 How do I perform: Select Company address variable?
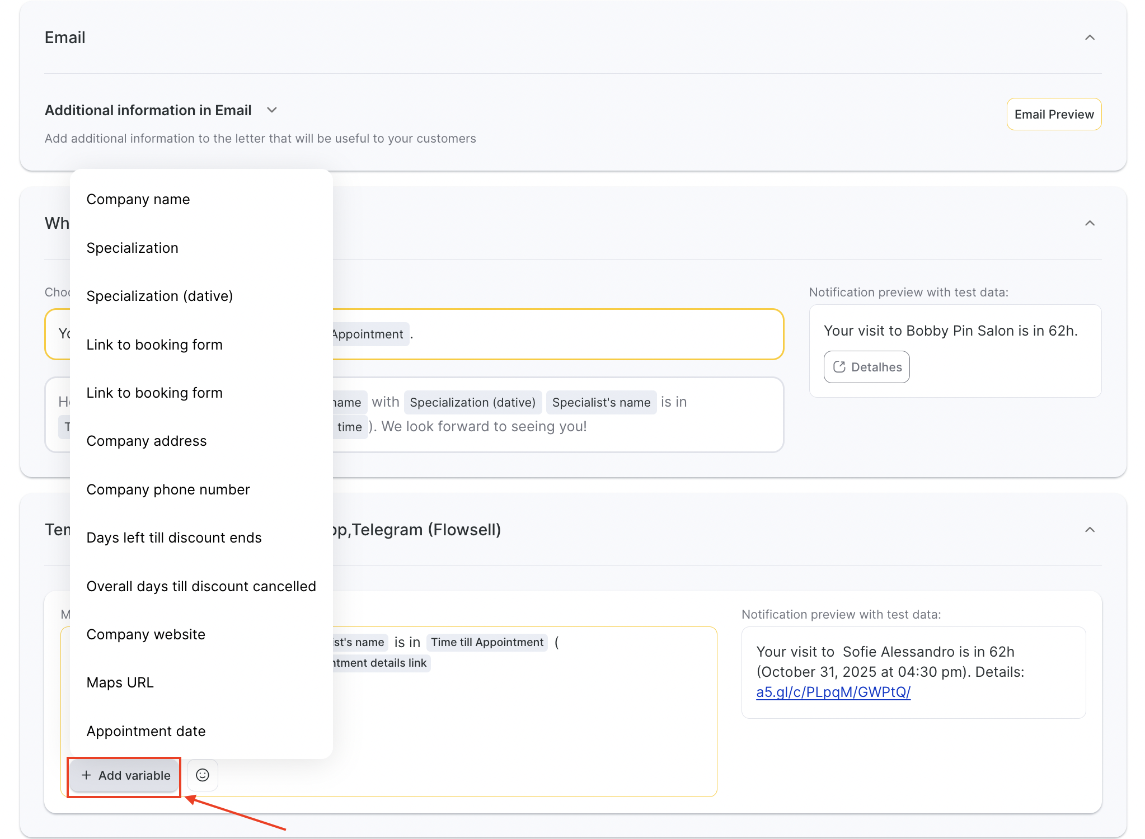coord(146,441)
